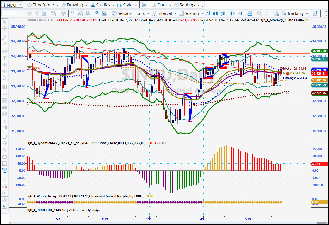Select the horizontal double-arrow drawing tool
This screenshot has width=329, height=225.
click(5, 51)
